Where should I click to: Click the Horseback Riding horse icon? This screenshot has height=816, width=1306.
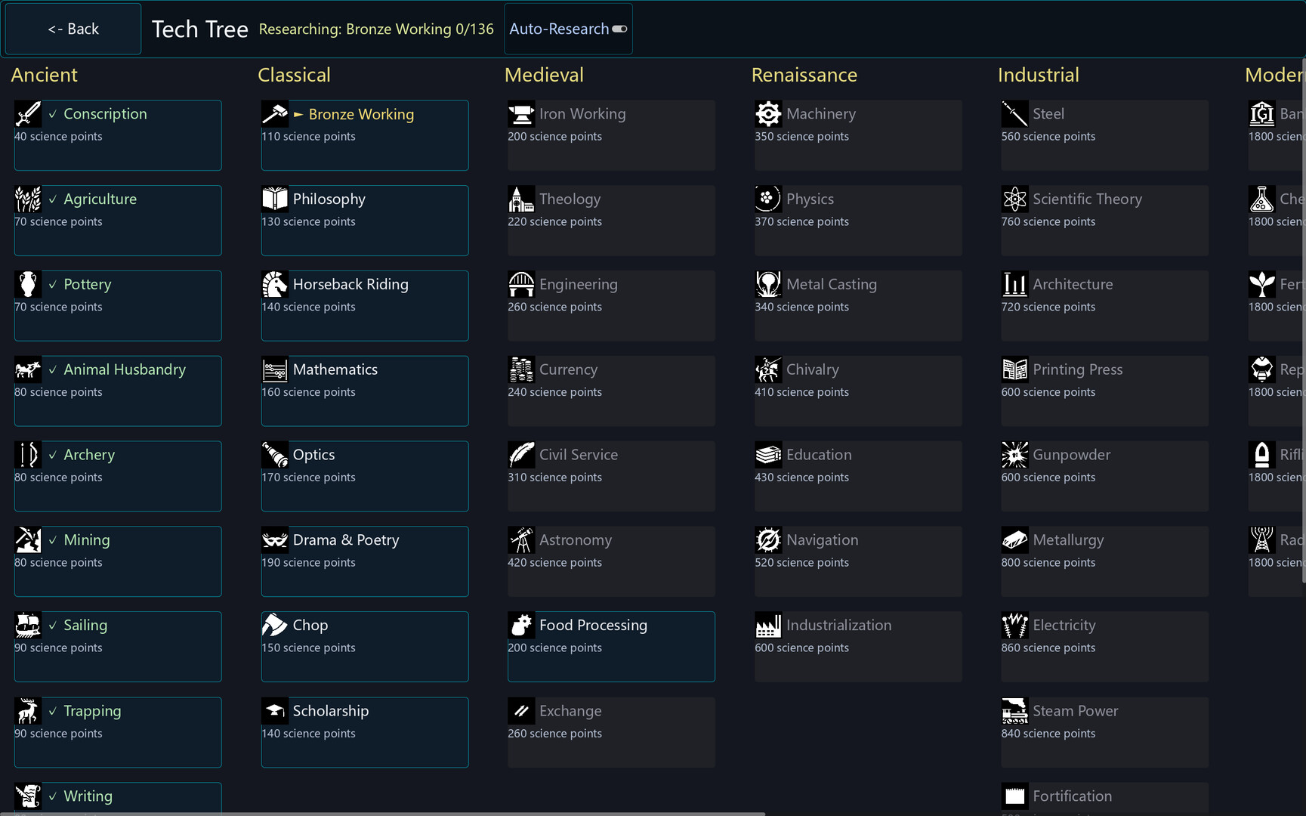coord(275,285)
